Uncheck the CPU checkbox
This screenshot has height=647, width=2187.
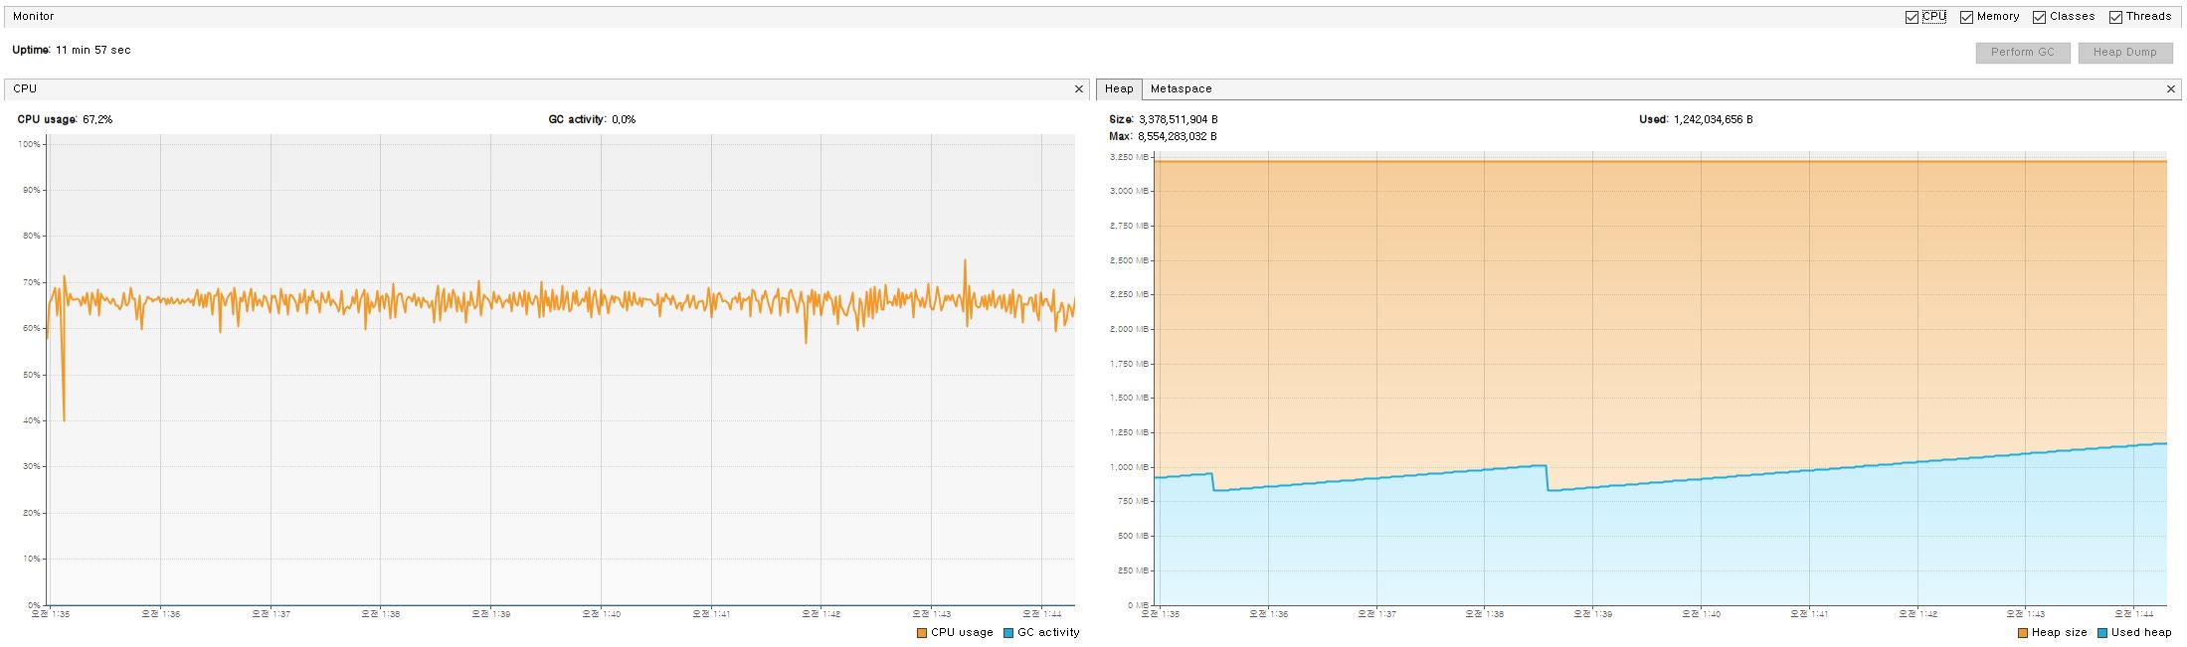(1912, 17)
